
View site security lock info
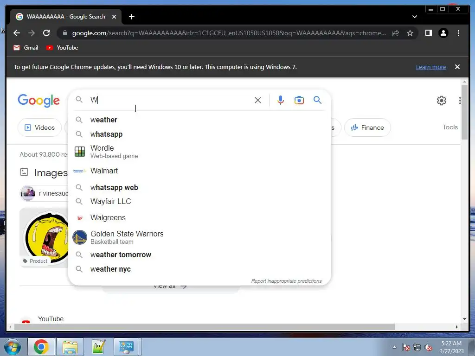click(65, 33)
